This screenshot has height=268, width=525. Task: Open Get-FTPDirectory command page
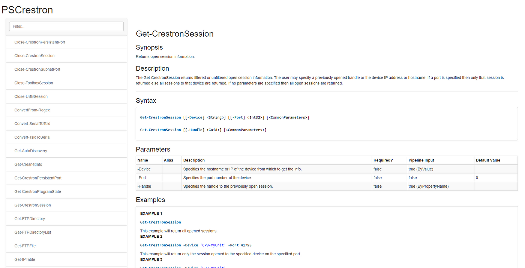pos(66,219)
